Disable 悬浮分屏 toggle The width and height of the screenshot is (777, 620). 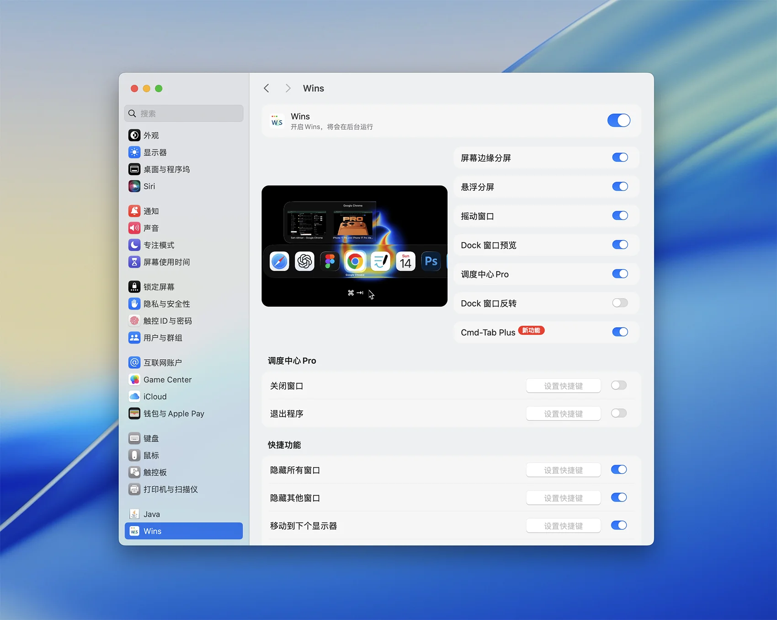(x=620, y=187)
